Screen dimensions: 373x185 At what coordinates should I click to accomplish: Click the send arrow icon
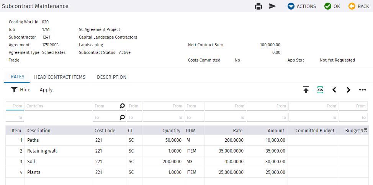coord(272,6)
